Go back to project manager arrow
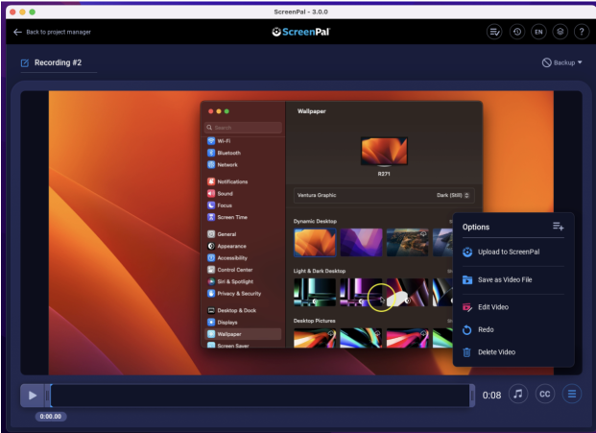This screenshot has height=433, width=596. 17,32
